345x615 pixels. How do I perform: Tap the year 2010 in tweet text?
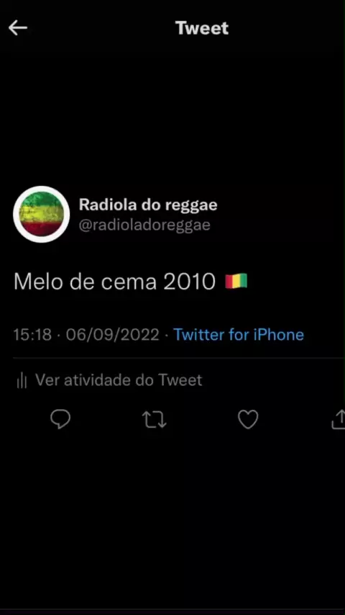click(190, 282)
